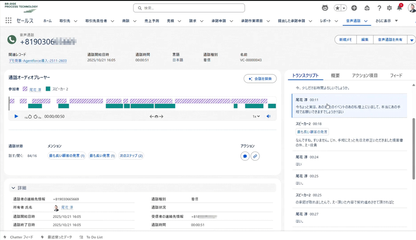Open the Trailhead guidance cloud icon
The image size is (416, 240).
[367, 8]
